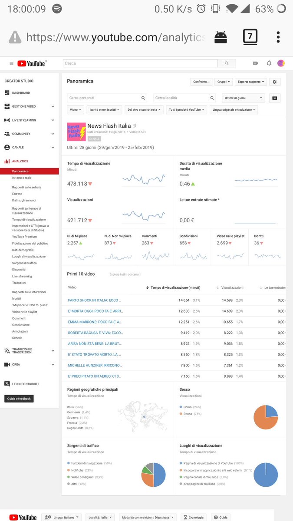Image resolution: width=293 pixels, height=521 pixels.
Task: Open video ROBERTA RAGUSA E' VIVA link
Action: 95,333
